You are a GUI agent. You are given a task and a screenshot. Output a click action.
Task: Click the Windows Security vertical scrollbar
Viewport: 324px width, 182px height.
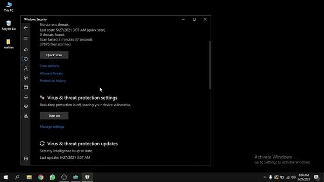pyautogui.click(x=210, y=65)
